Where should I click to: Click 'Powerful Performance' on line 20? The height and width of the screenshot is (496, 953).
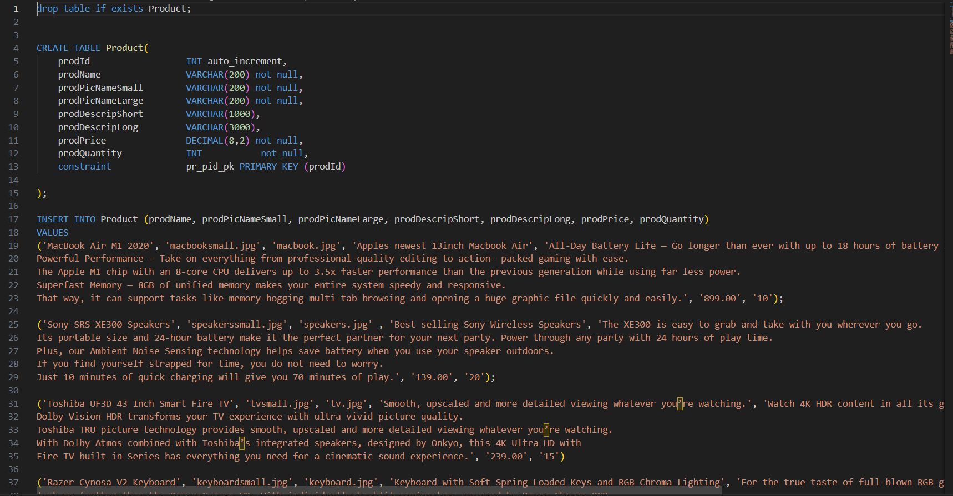[90, 259]
